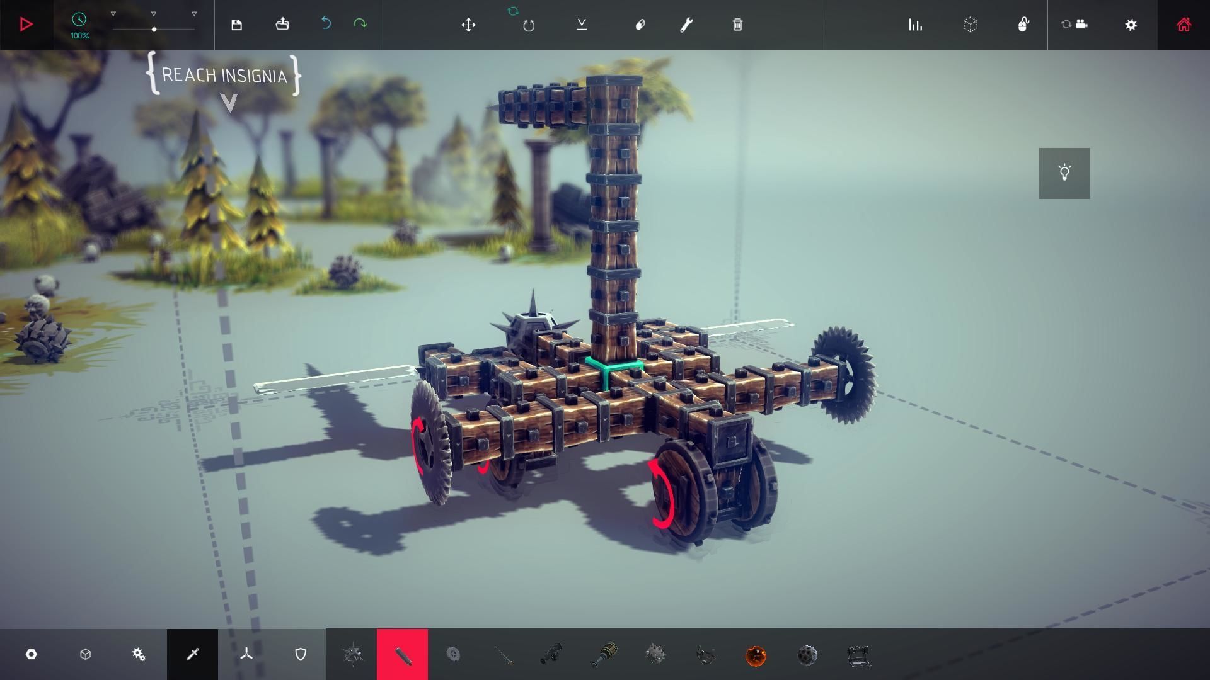Undo the last action with the blue arrow

coord(326,23)
